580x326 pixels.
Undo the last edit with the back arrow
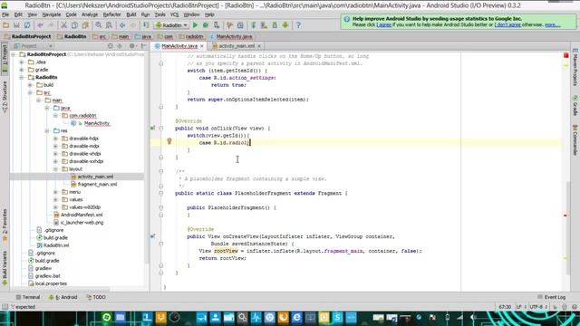[40, 25]
